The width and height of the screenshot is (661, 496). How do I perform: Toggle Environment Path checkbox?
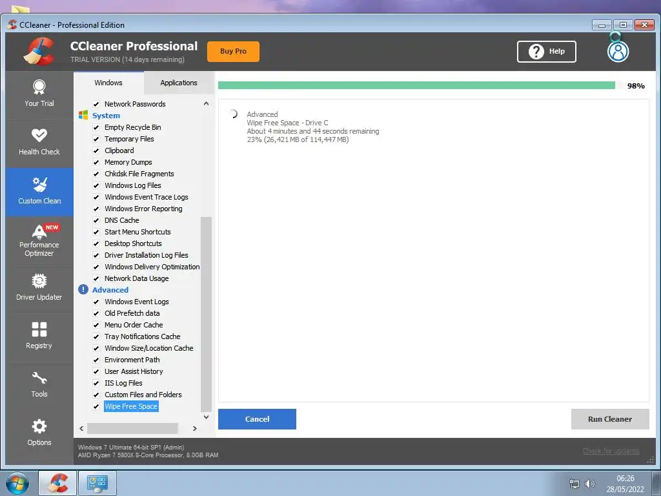coord(96,360)
